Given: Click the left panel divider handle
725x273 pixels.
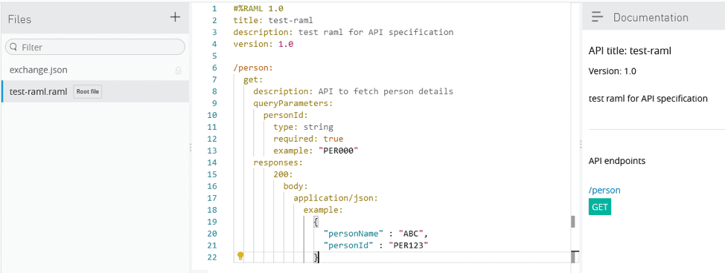Looking at the screenshot, I should pos(191,147).
